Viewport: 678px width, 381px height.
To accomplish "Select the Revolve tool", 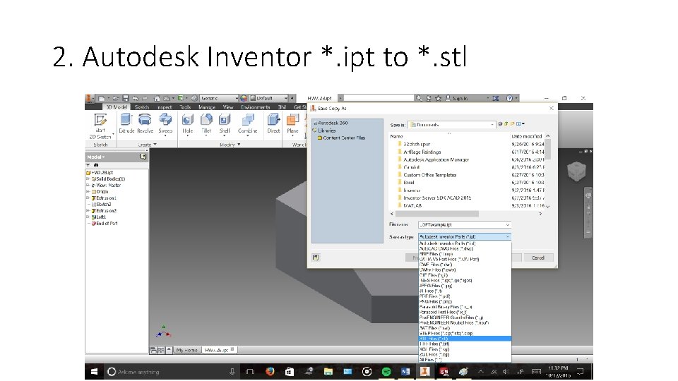I will click(145, 123).
